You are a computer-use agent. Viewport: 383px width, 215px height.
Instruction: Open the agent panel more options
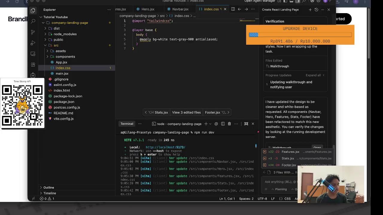click(x=323, y=10)
